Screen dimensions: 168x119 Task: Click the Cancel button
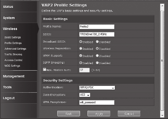(129, 113)
